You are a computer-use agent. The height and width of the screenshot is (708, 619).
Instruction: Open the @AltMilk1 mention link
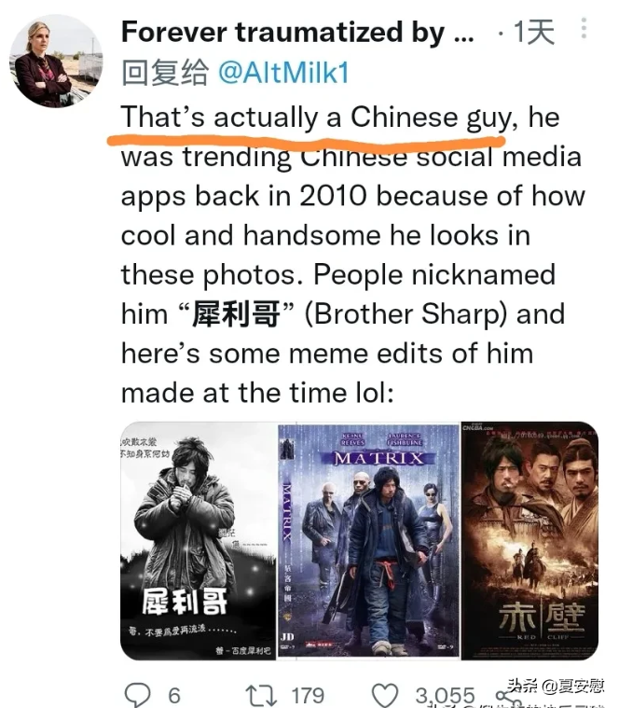283,73
